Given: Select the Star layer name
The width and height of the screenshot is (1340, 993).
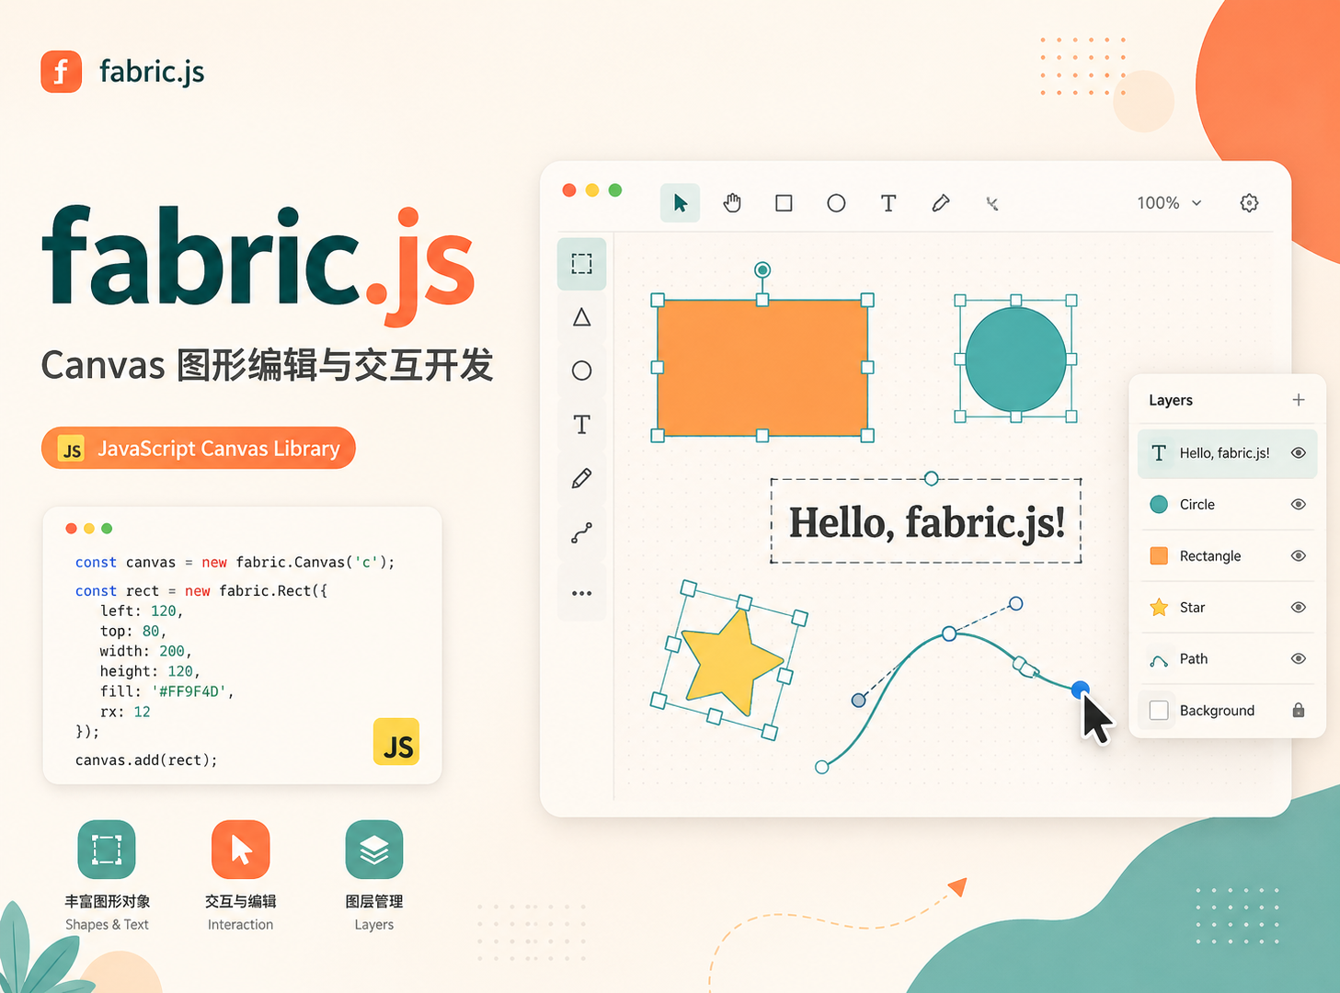Looking at the screenshot, I should click(1192, 608).
